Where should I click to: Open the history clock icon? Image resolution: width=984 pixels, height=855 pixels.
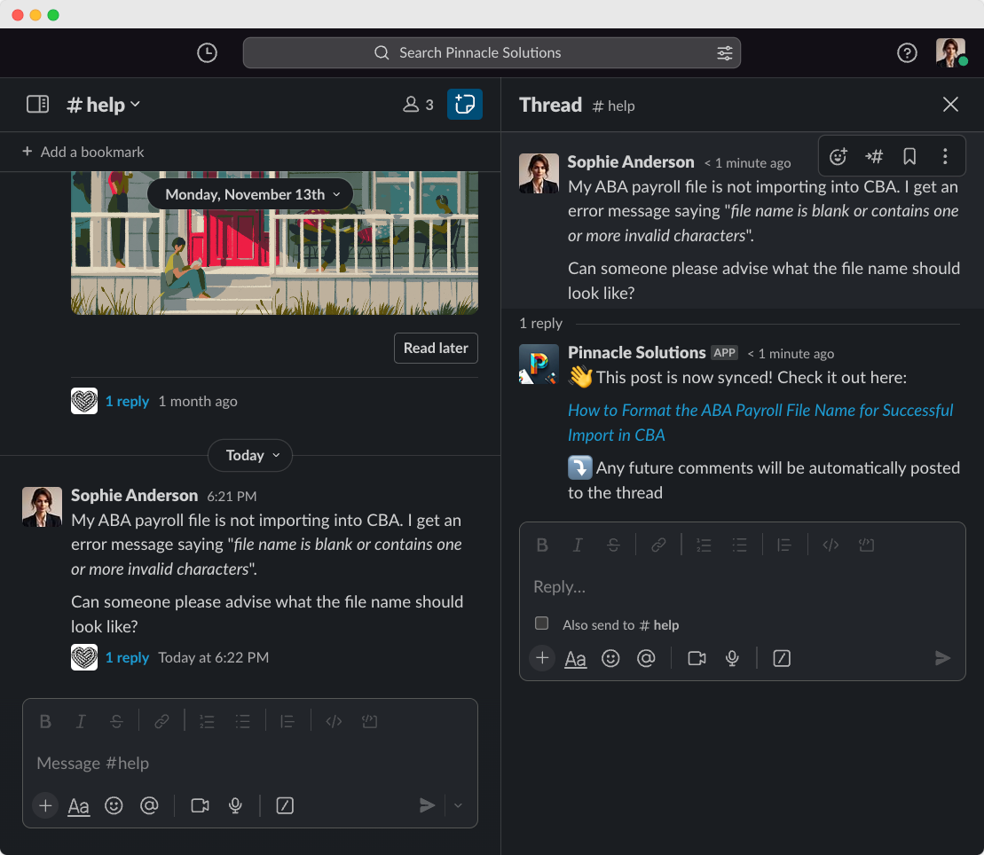(207, 52)
